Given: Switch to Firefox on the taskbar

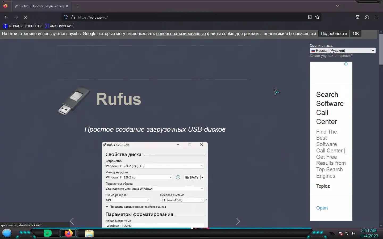Looking at the screenshot, I should (69, 233).
